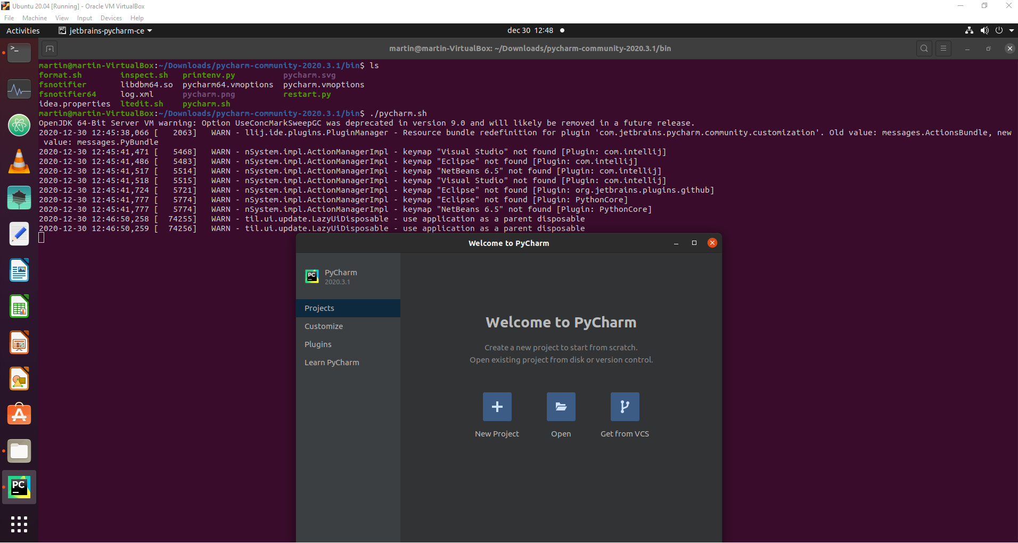Image resolution: width=1018 pixels, height=543 pixels.
Task: Open PyCharm from the Ubuntu dock
Action: (19, 487)
